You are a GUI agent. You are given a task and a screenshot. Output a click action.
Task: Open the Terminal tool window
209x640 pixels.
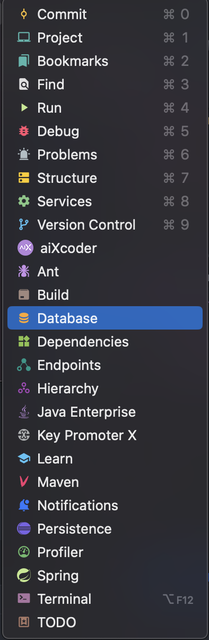[105, 599]
